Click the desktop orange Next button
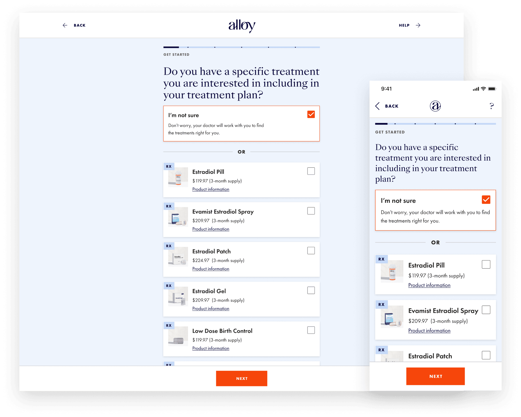 pyautogui.click(x=242, y=379)
